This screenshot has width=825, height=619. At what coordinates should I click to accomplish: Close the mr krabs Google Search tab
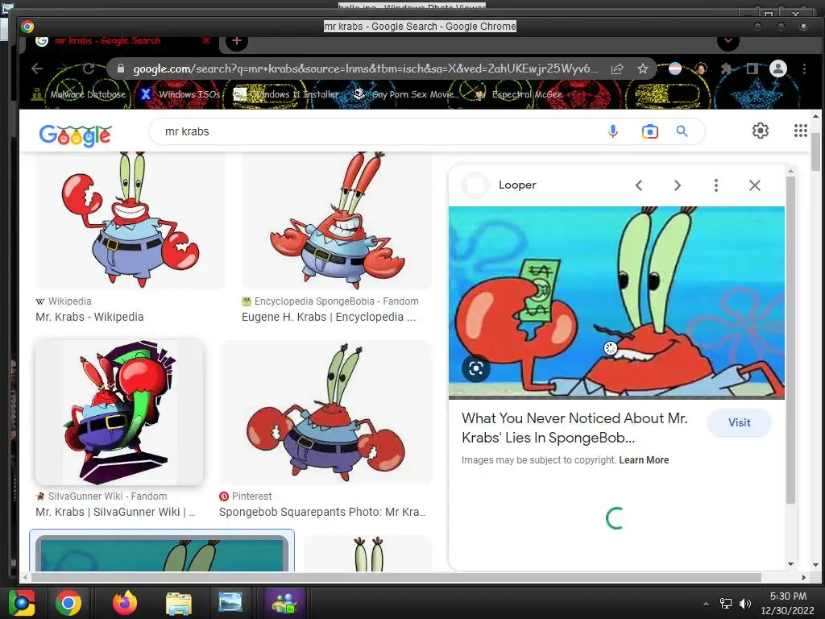pyautogui.click(x=206, y=40)
